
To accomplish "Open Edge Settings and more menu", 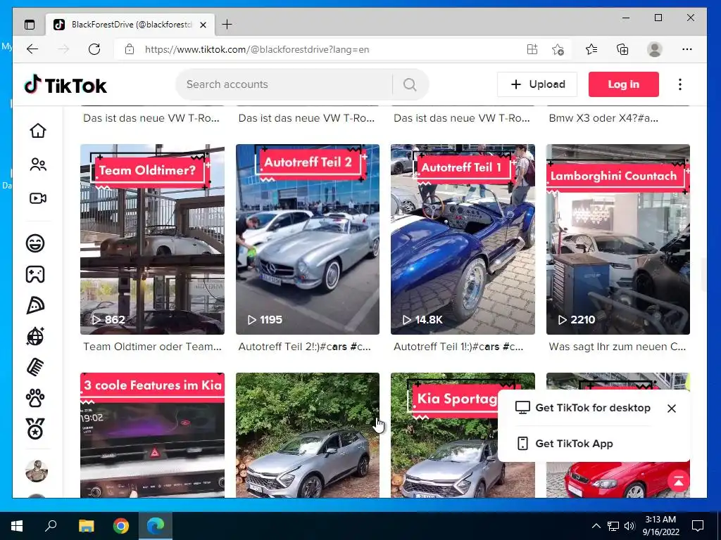I will [x=687, y=49].
